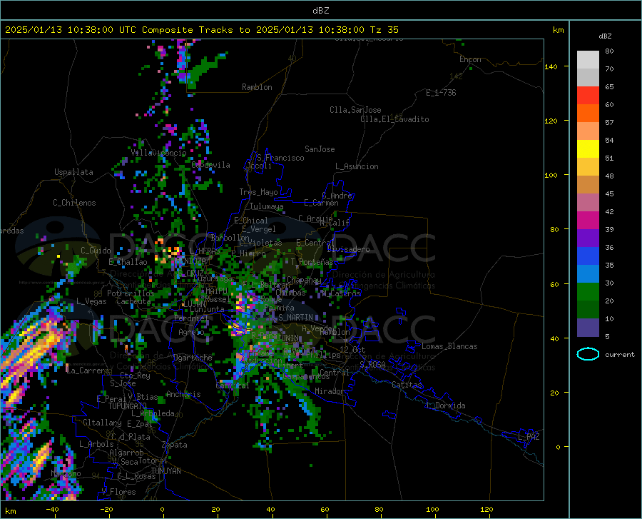The image size is (642, 519).
Task: Click the 'Ramblon' label near top
Action: 257,87
